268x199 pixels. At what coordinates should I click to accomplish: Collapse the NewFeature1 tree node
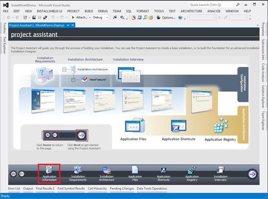tap(73, 80)
